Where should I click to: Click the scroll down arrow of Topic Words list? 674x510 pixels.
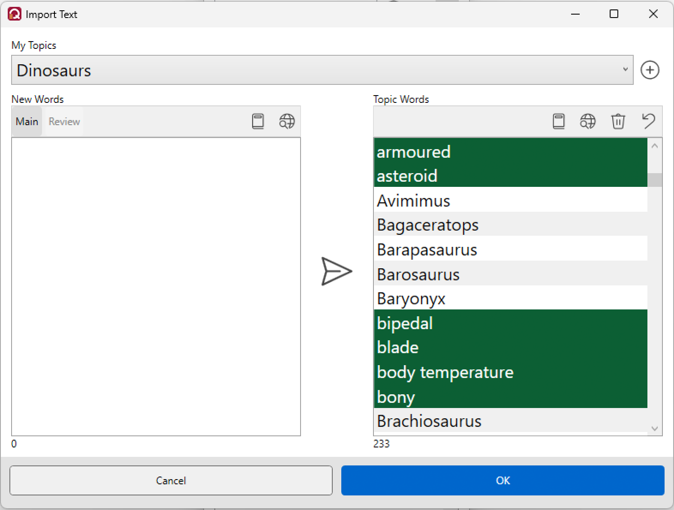(x=655, y=428)
